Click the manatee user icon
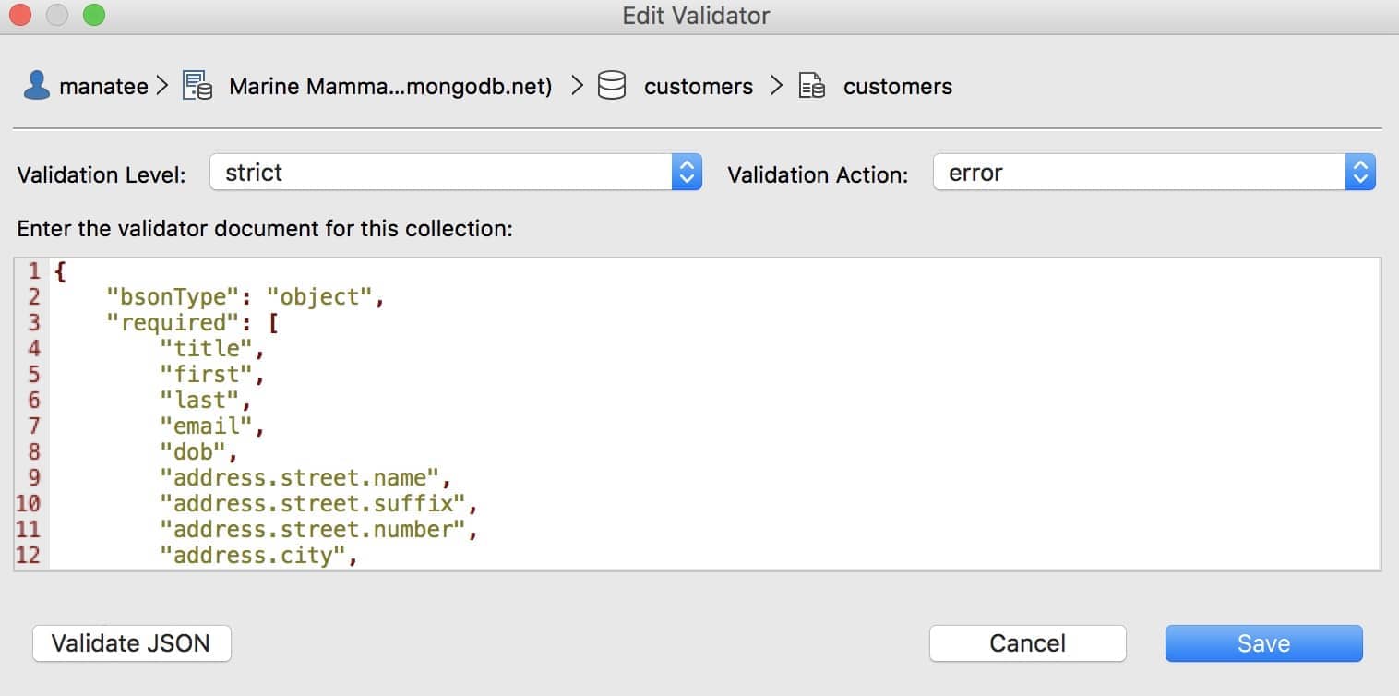This screenshot has height=696, width=1399. coord(36,86)
